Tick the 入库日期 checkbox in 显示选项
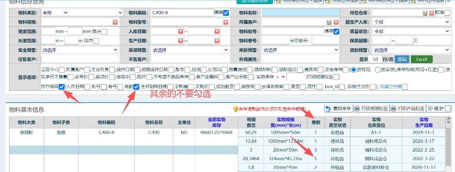Image resolution: width=455 pixels, height=172 pixels. (87, 87)
